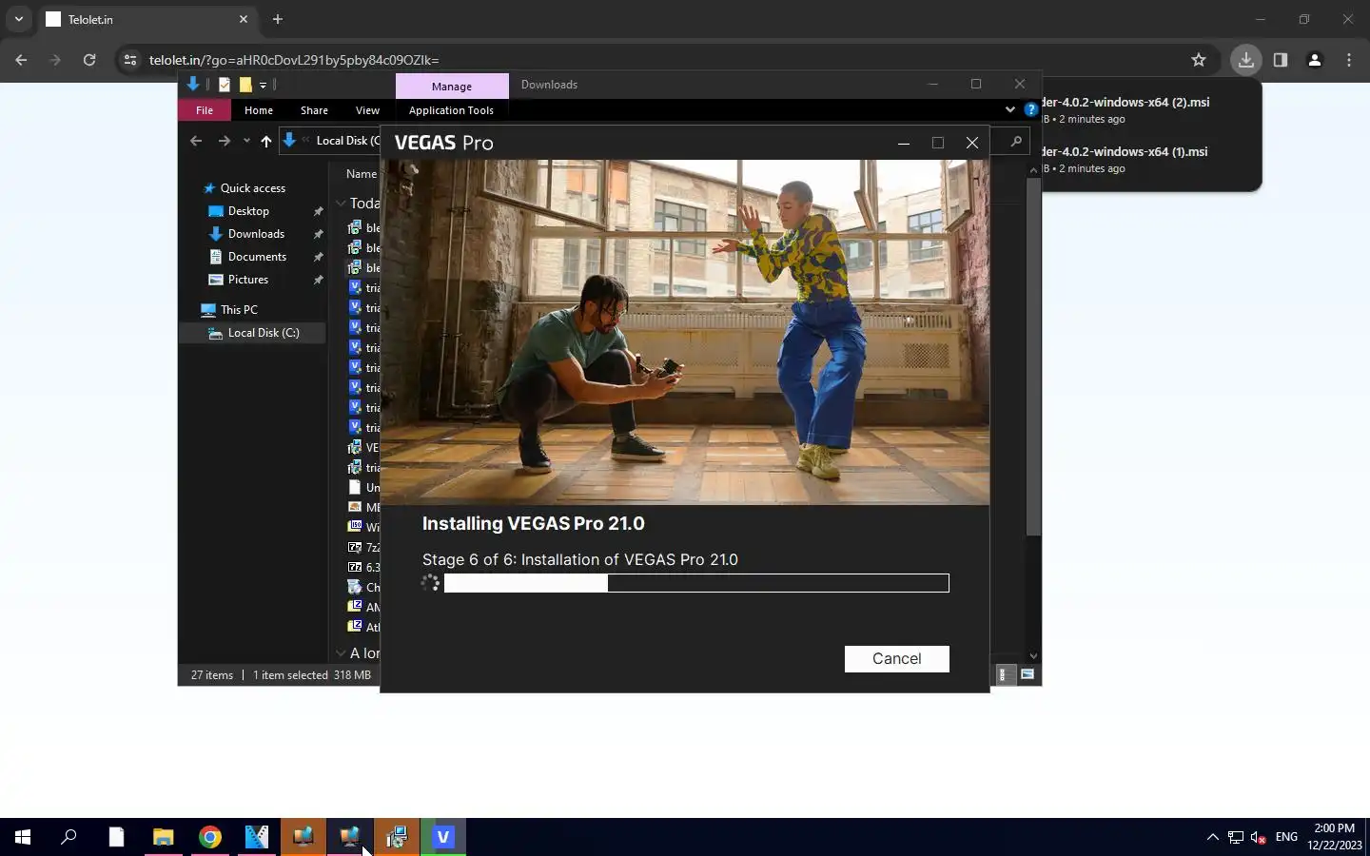This screenshot has width=1370, height=856.
Task: Collapse the Today file group
Action: pos(341,203)
